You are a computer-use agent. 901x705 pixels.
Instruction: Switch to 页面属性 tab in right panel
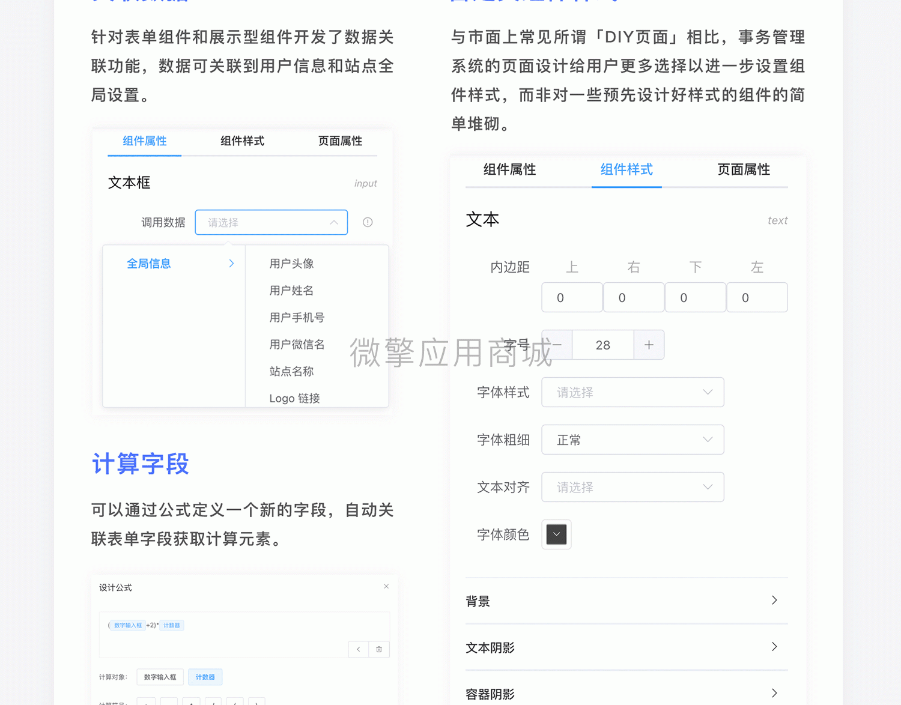pos(743,170)
